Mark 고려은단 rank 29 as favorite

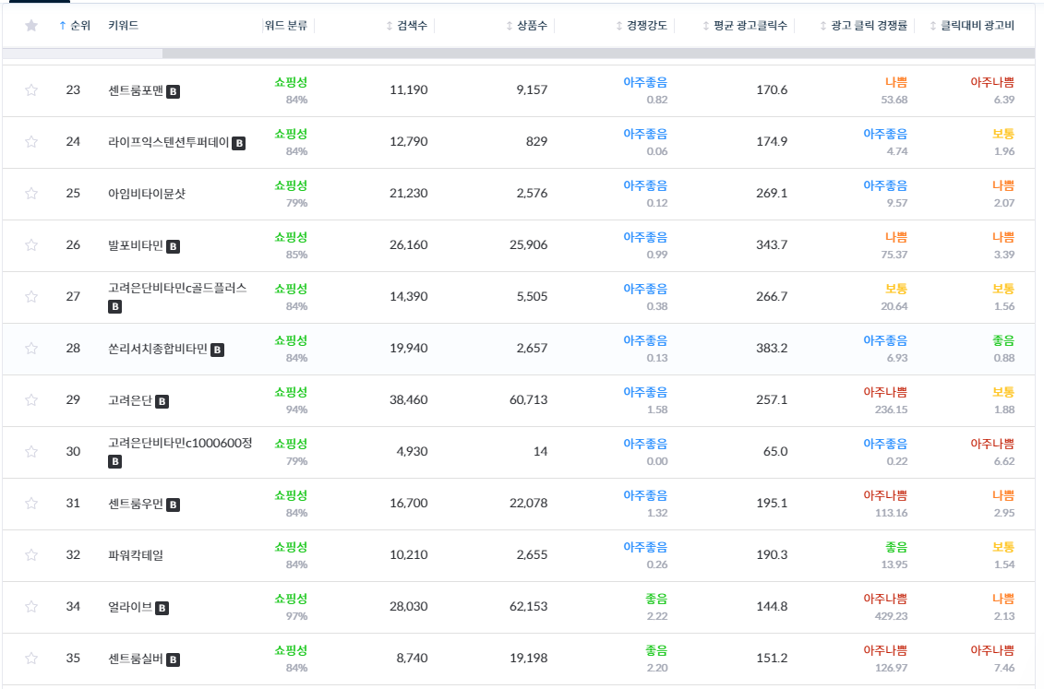[x=31, y=399]
